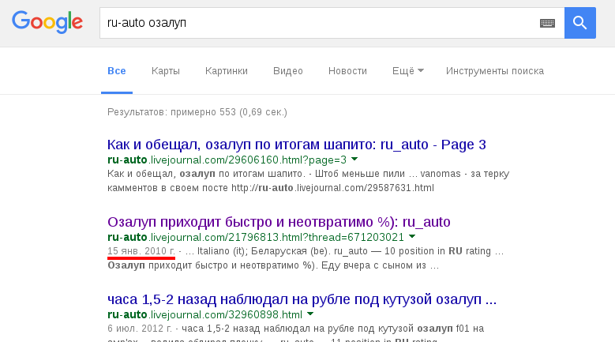615x342 pixels.
Task: Expand arrow next to URL 29606160.html?page=3
Action: [x=354, y=160]
